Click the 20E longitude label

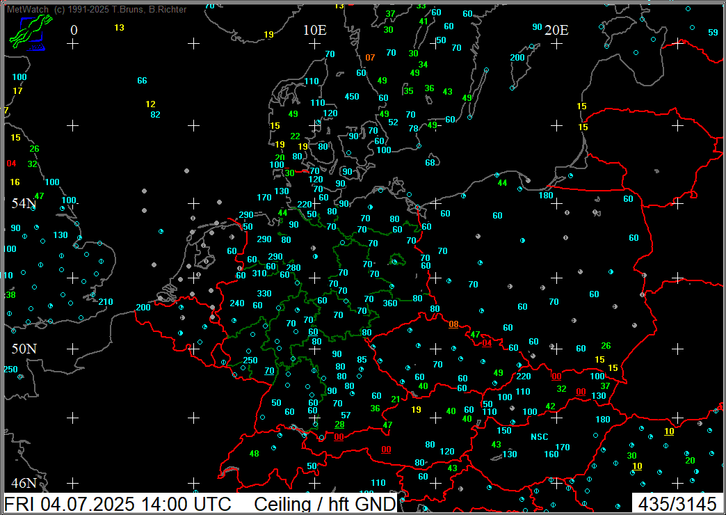pyautogui.click(x=556, y=30)
